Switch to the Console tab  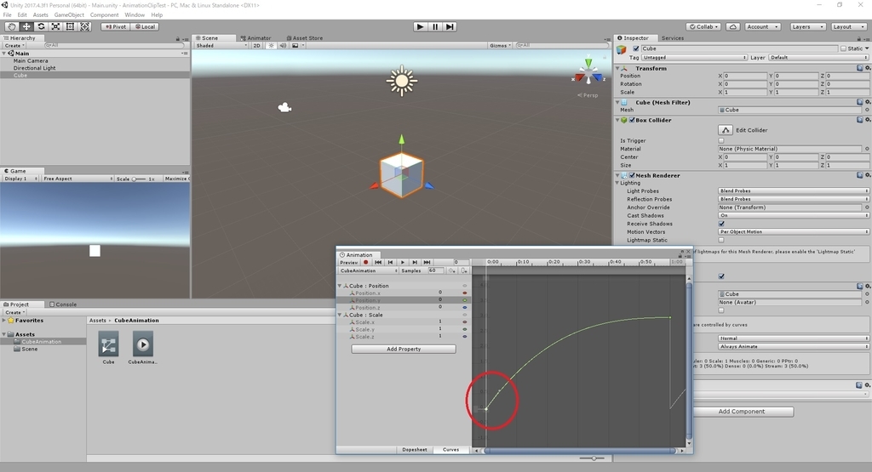click(x=63, y=304)
